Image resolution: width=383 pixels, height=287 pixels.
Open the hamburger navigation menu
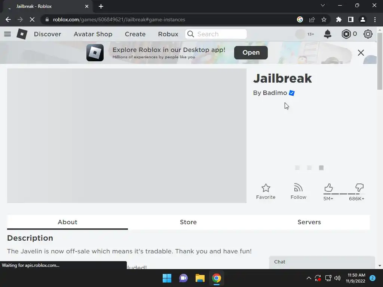[x=7, y=34]
